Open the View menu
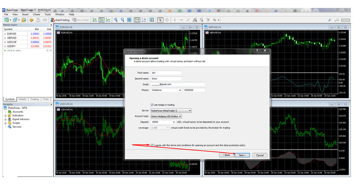354x186 pixels. [15, 15]
